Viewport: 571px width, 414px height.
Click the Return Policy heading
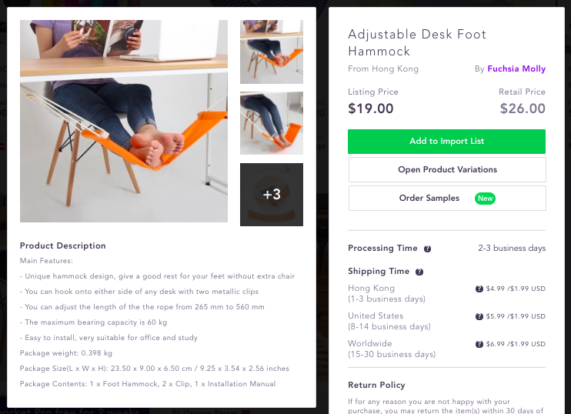376,385
